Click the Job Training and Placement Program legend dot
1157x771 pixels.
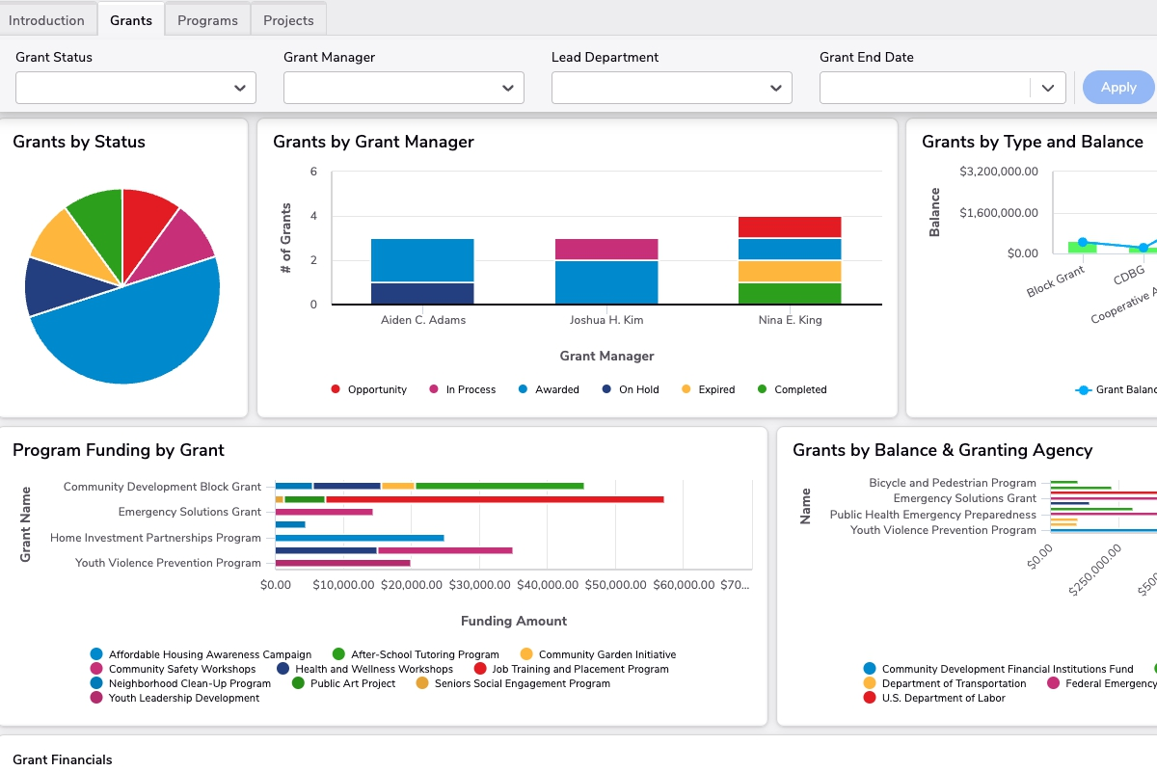480,669
